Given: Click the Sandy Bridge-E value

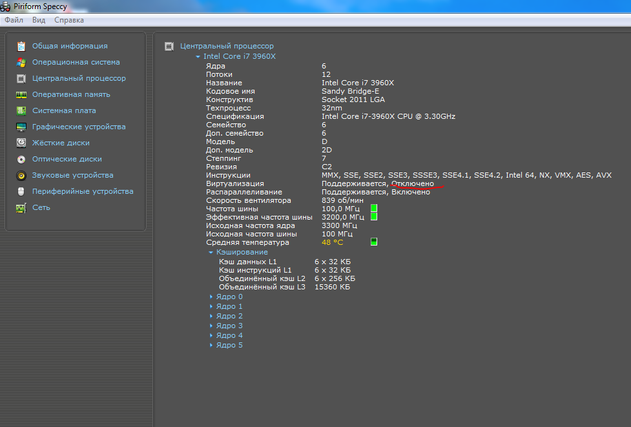Looking at the screenshot, I should tap(350, 91).
